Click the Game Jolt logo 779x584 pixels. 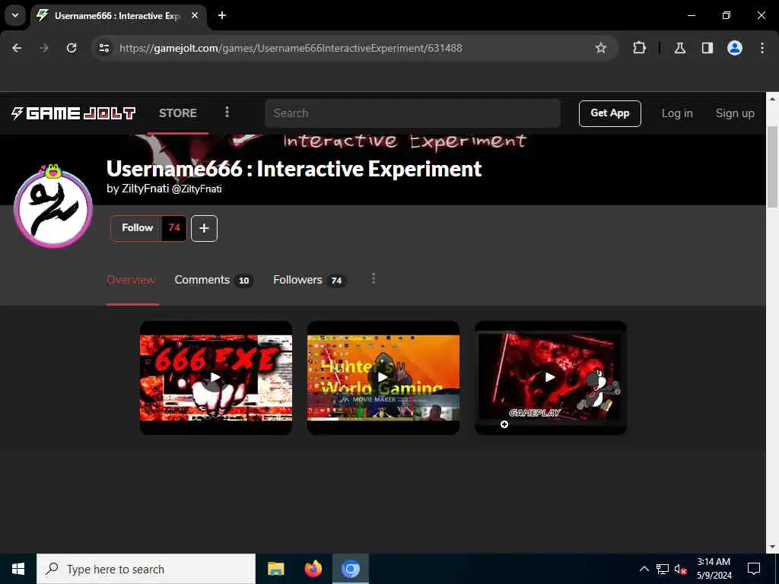pyautogui.click(x=73, y=113)
